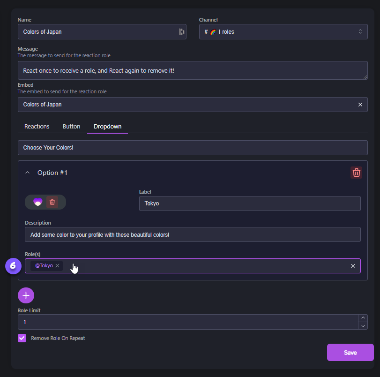The width and height of the screenshot is (380, 377).
Task: Open the Channel dropdown selector
Action: 282,32
